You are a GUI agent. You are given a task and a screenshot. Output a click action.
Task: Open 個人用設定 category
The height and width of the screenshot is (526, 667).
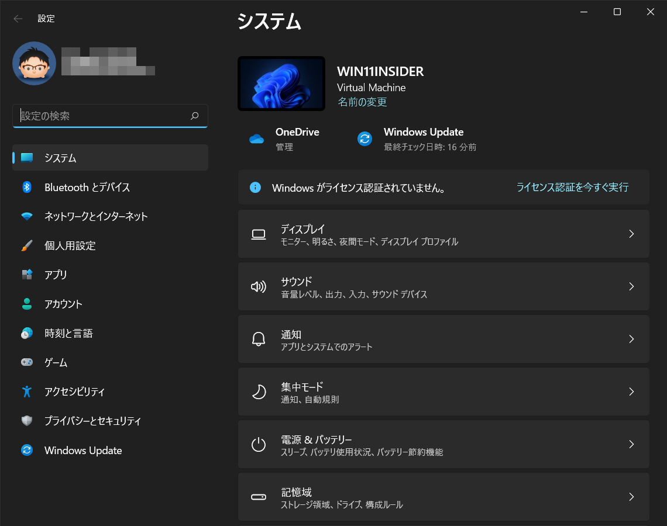(x=110, y=245)
